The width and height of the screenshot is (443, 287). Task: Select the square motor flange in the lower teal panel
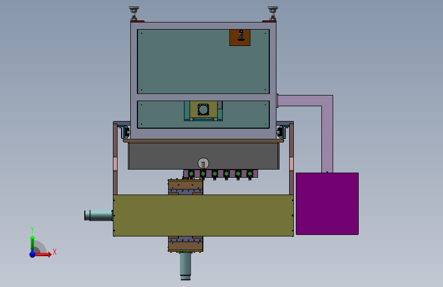pyautogui.click(x=203, y=110)
